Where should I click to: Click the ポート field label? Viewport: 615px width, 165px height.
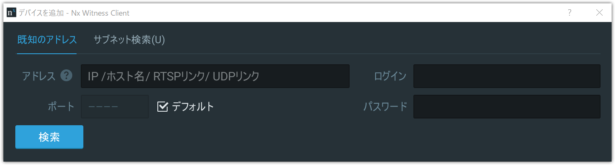[61, 107]
